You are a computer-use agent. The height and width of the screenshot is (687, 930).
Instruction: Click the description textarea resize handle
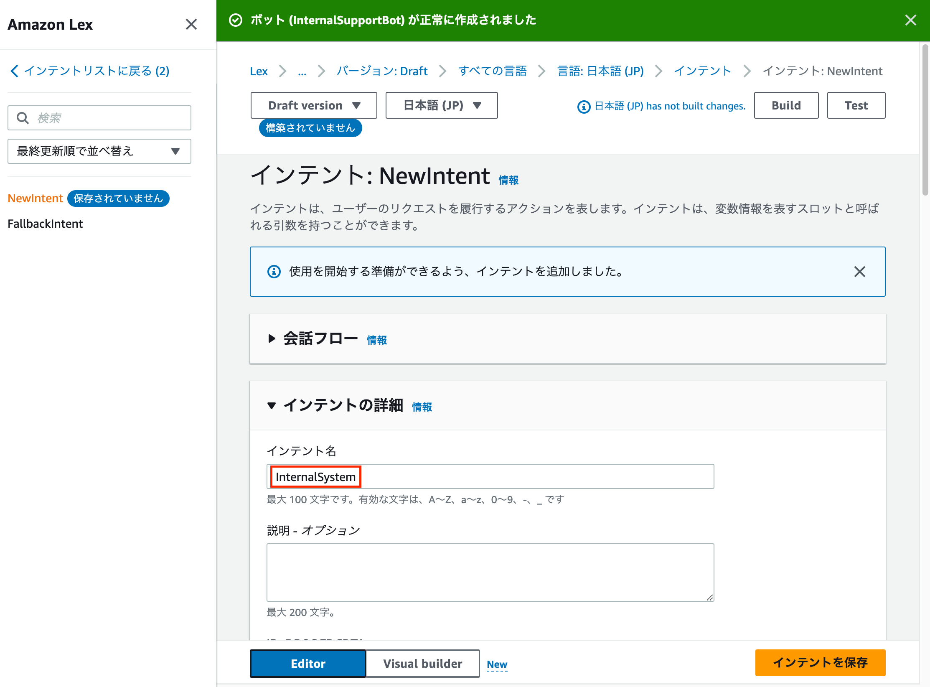point(709,597)
